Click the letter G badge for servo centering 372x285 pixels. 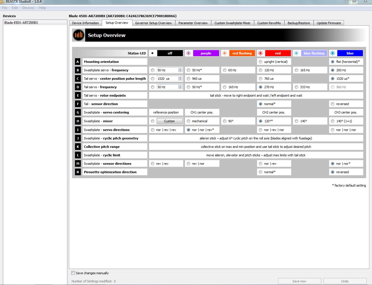78,112
